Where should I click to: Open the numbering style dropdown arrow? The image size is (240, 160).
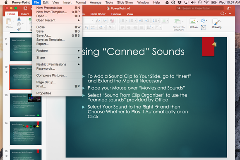pos(135,21)
